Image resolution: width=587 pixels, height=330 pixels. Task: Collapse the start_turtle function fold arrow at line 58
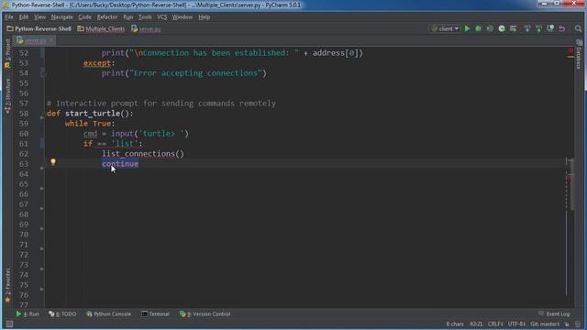[42, 117]
